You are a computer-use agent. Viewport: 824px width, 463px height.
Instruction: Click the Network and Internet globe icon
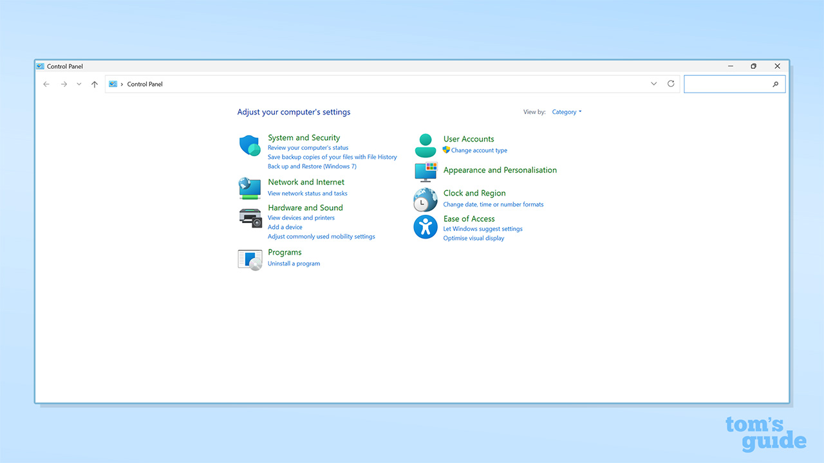coord(249,188)
